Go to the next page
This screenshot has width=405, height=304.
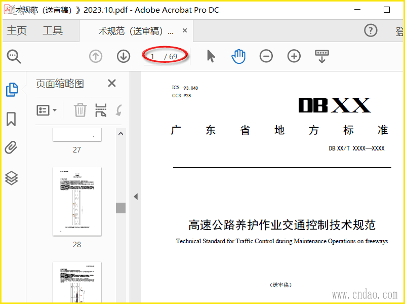123,56
